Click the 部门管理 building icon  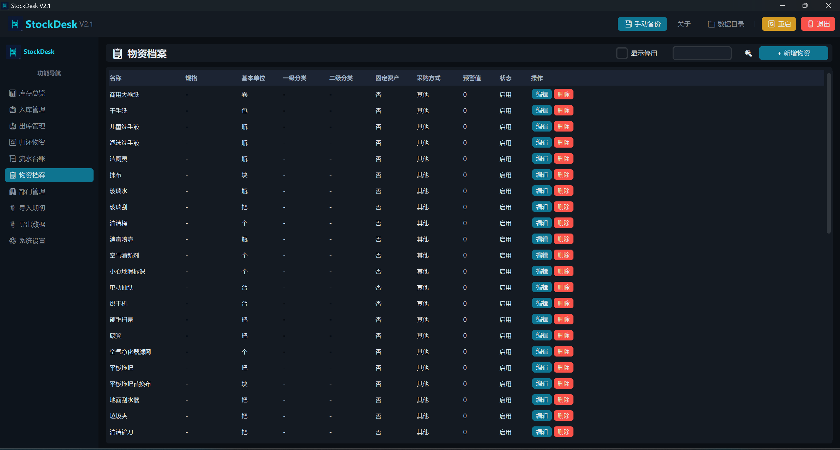point(13,192)
